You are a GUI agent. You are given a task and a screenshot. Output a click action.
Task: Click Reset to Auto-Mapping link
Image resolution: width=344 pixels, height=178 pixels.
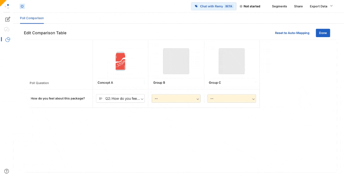292,33
